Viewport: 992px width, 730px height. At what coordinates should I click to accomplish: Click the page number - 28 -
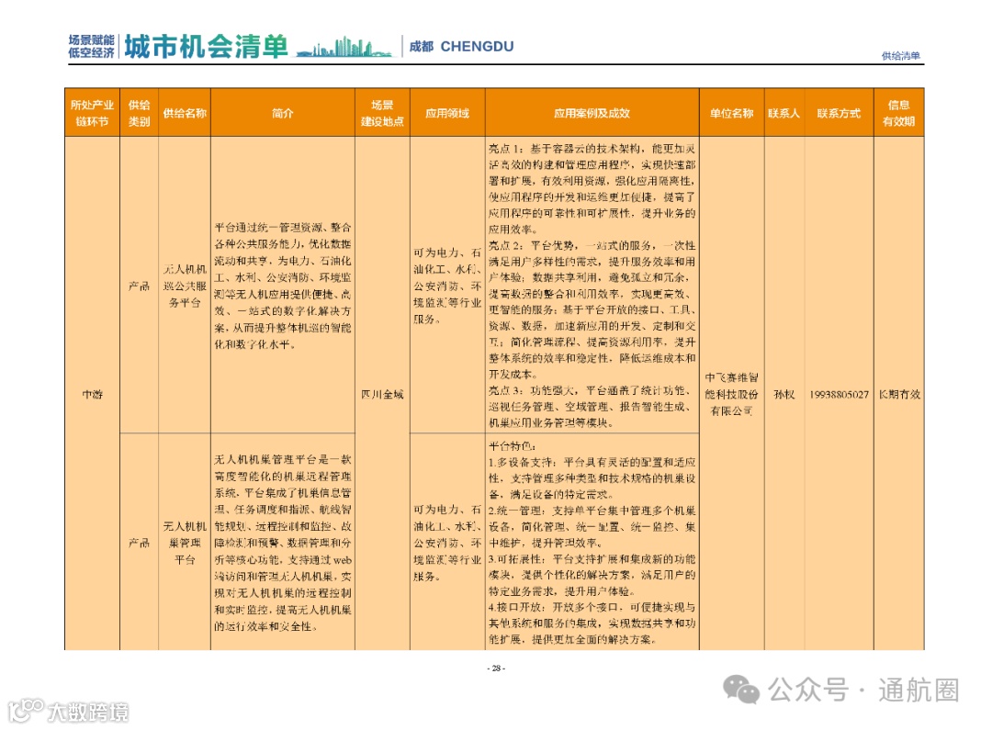(496, 668)
